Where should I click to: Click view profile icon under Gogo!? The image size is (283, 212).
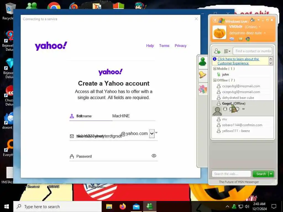pos(225,109)
